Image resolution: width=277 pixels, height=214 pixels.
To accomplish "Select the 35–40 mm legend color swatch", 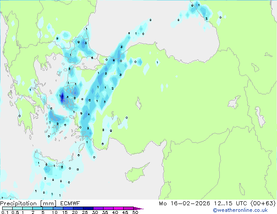I will coord(108,208).
